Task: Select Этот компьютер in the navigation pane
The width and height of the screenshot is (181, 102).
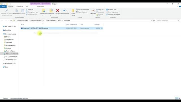Action: 9,34
